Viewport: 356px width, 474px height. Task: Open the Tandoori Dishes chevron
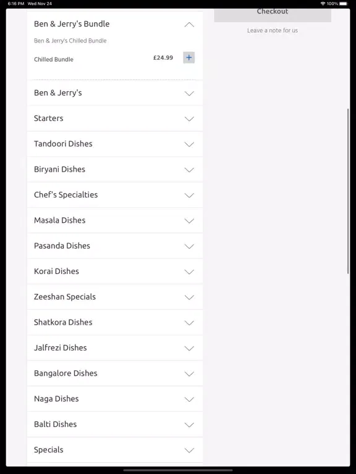click(x=189, y=144)
